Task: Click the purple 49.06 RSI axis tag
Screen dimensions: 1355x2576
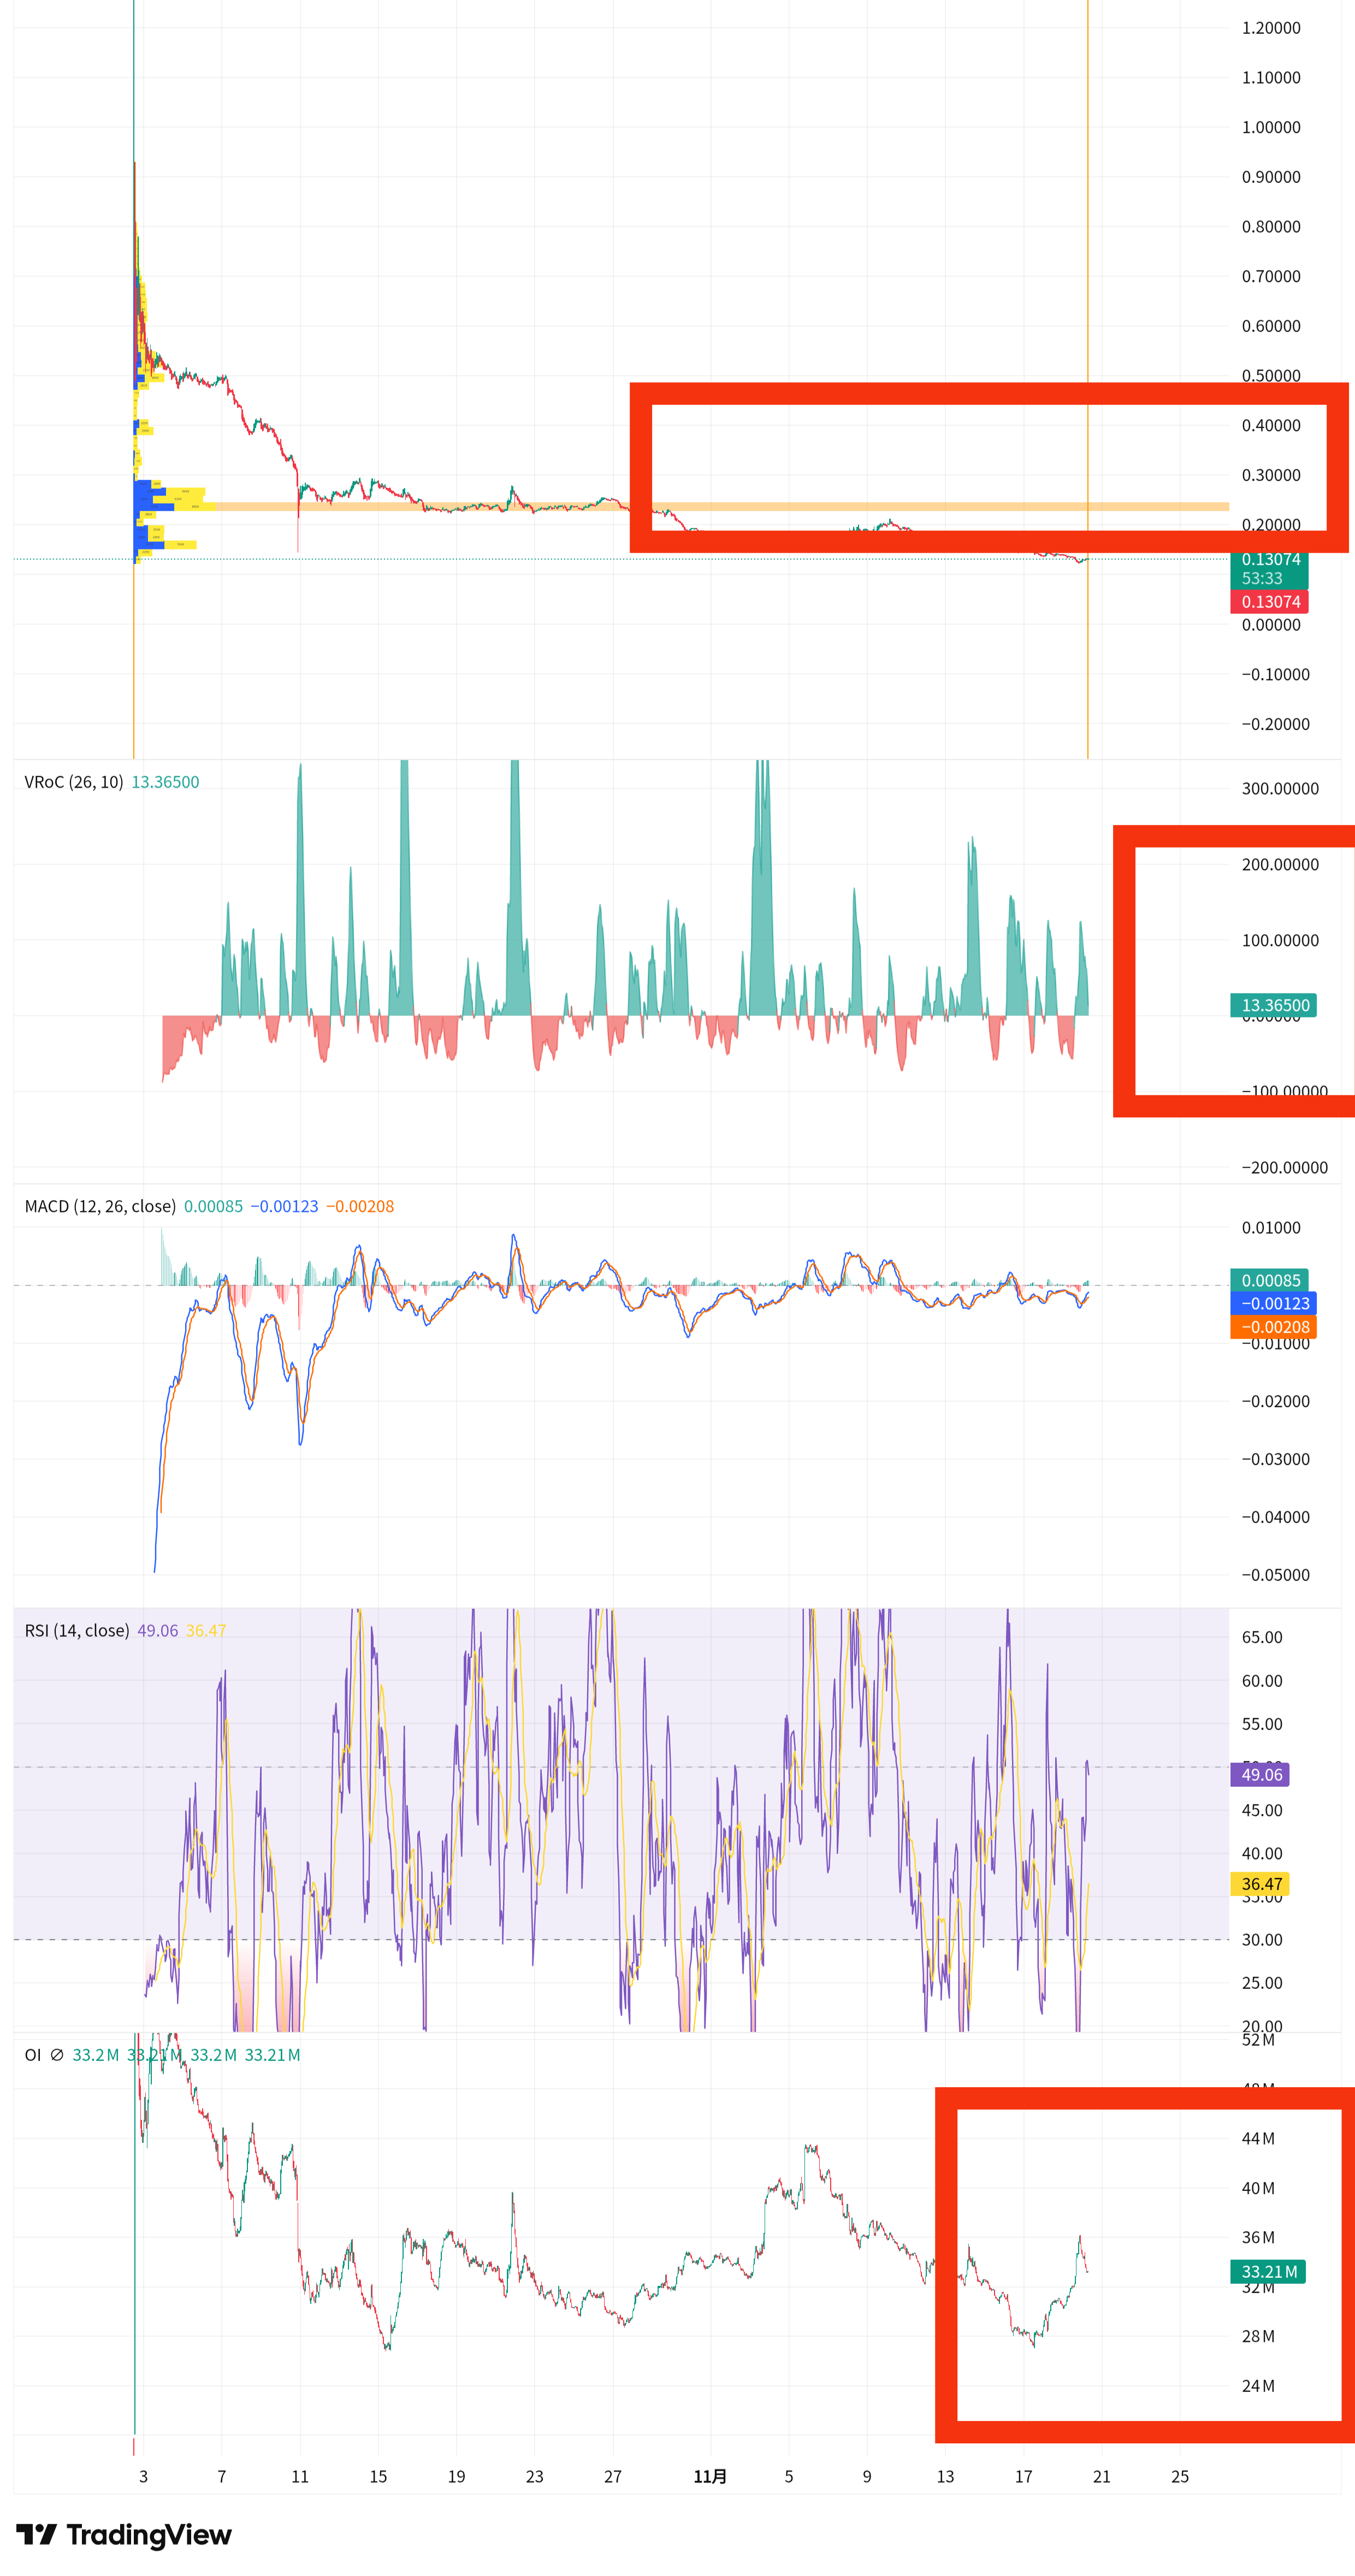Action: point(1260,1774)
